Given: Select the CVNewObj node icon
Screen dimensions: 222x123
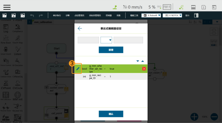Looking at the screenshot, I should pyautogui.click(x=17, y=73).
